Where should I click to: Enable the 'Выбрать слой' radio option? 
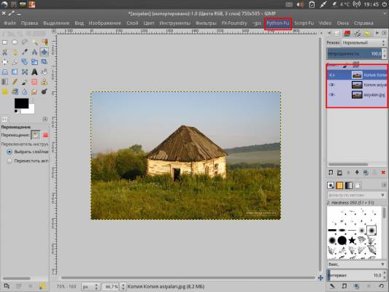(x=9, y=152)
